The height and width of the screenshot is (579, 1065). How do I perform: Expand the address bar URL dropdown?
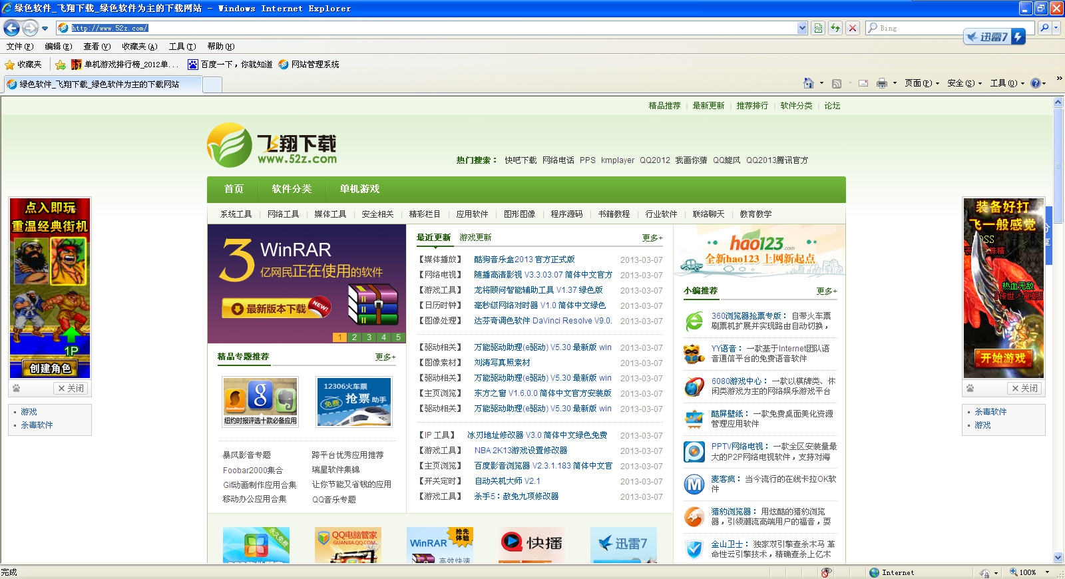point(802,28)
